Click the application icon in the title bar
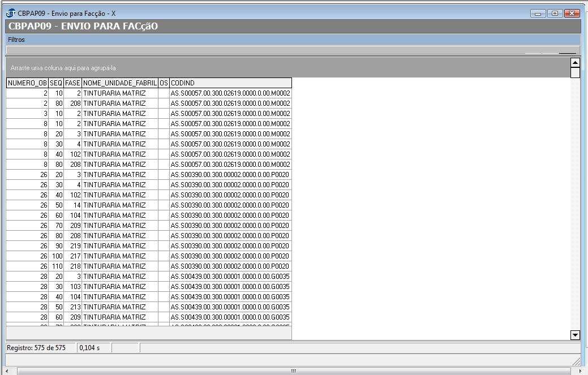The height and width of the screenshot is (375, 588). point(11,13)
